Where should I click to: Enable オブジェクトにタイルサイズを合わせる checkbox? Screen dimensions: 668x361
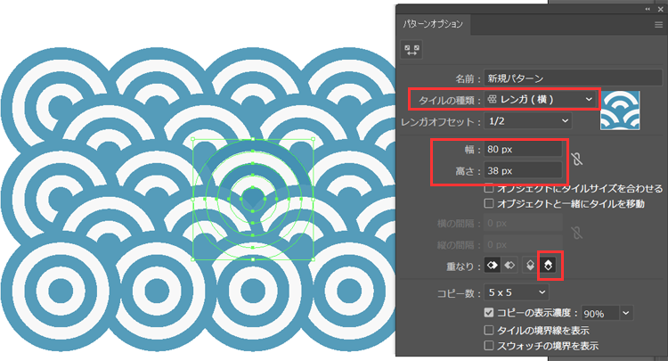pyautogui.click(x=489, y=188)
